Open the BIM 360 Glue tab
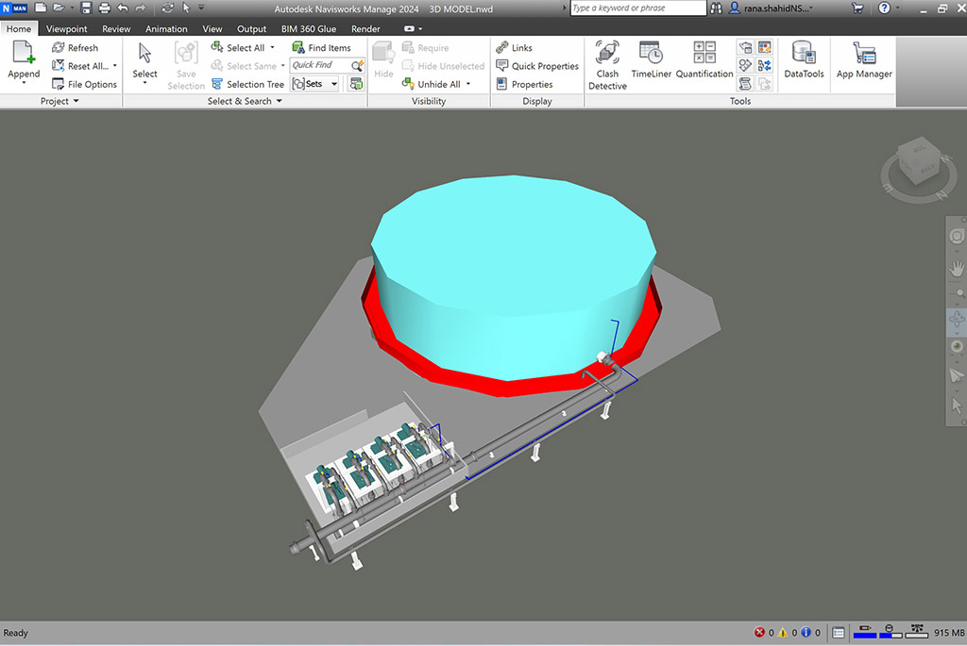Image resolution: width=967 pixels, height=646 pixels. [x=308, y=29]
